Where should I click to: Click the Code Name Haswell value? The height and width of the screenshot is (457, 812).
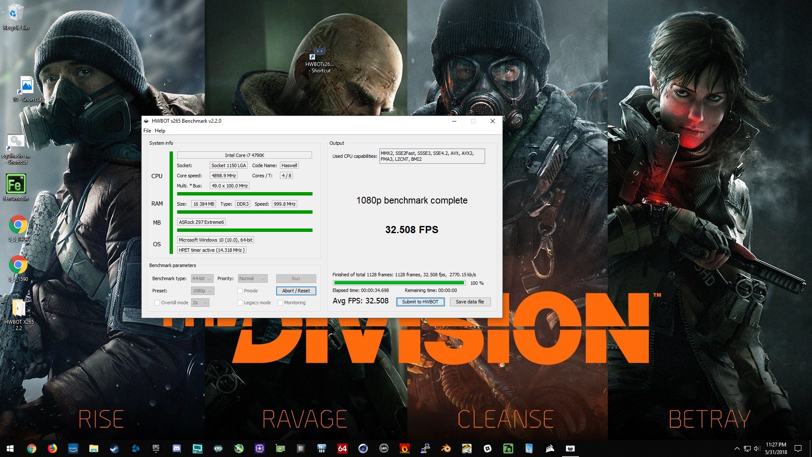[x=289, y=165]
